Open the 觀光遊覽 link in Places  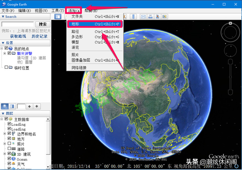point(25,54)
